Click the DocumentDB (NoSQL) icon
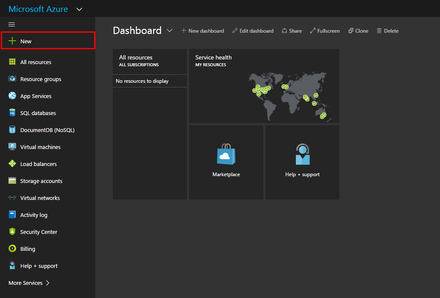This screenshot has height=298, width=440. (x=12, y=129)
